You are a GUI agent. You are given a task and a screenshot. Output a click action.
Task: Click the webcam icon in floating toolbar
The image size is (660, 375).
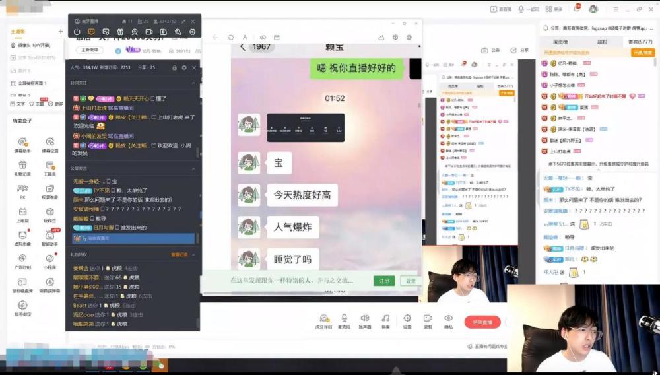click(x=134, y=32)
